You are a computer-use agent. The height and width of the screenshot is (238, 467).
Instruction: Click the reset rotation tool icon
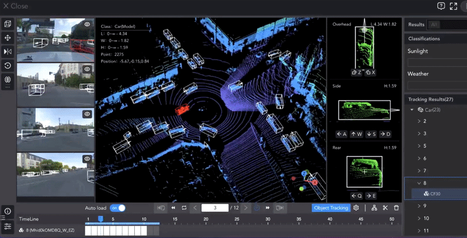click(8, 65)
